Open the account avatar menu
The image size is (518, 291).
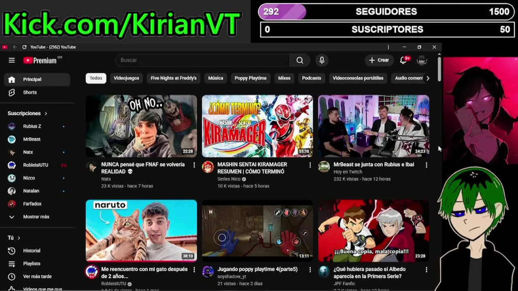click(x=422, y=60)
